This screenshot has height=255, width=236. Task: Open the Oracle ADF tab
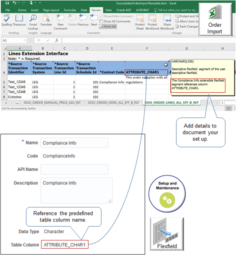point(124,10)
